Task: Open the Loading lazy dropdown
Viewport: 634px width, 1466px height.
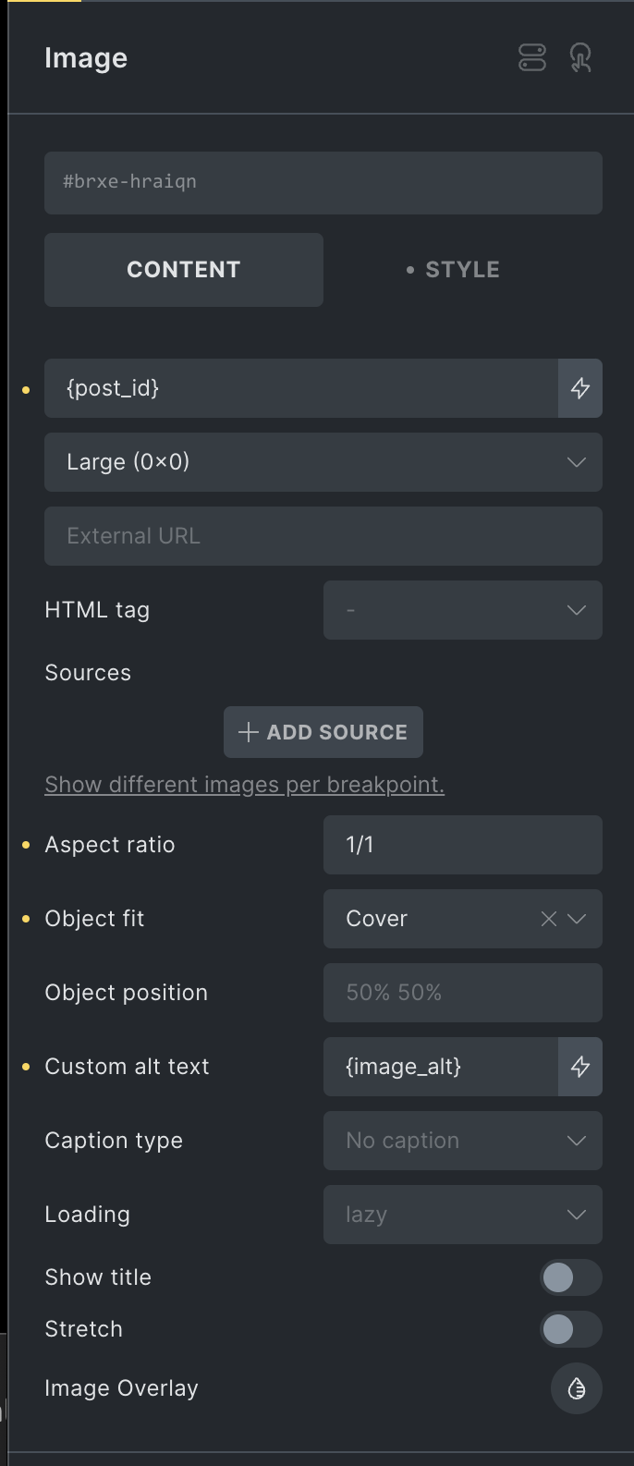Action: (x=463, y=1215)
